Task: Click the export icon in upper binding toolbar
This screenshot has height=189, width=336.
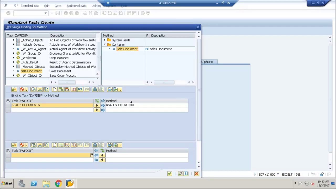Action: click(x=116, y=90)
